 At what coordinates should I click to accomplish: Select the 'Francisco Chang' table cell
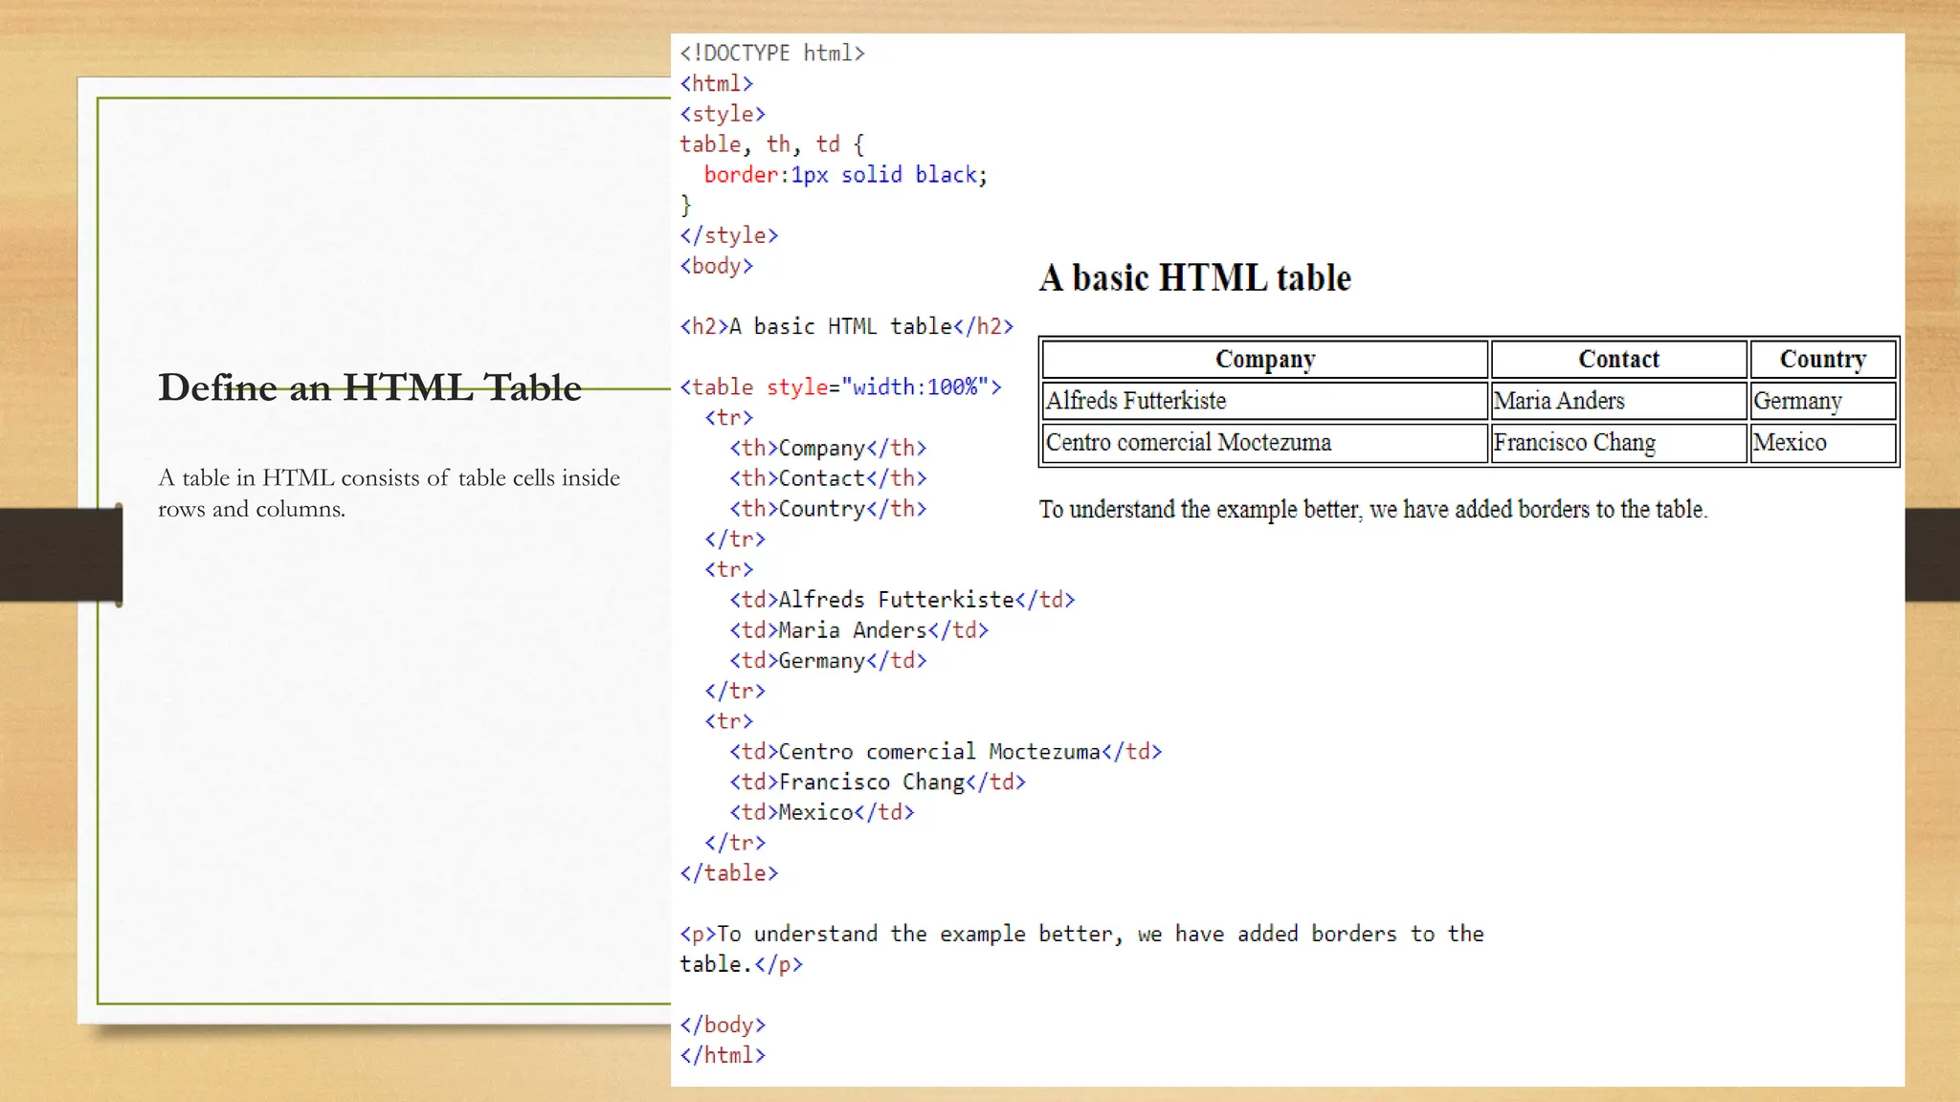click(1618, 443)
